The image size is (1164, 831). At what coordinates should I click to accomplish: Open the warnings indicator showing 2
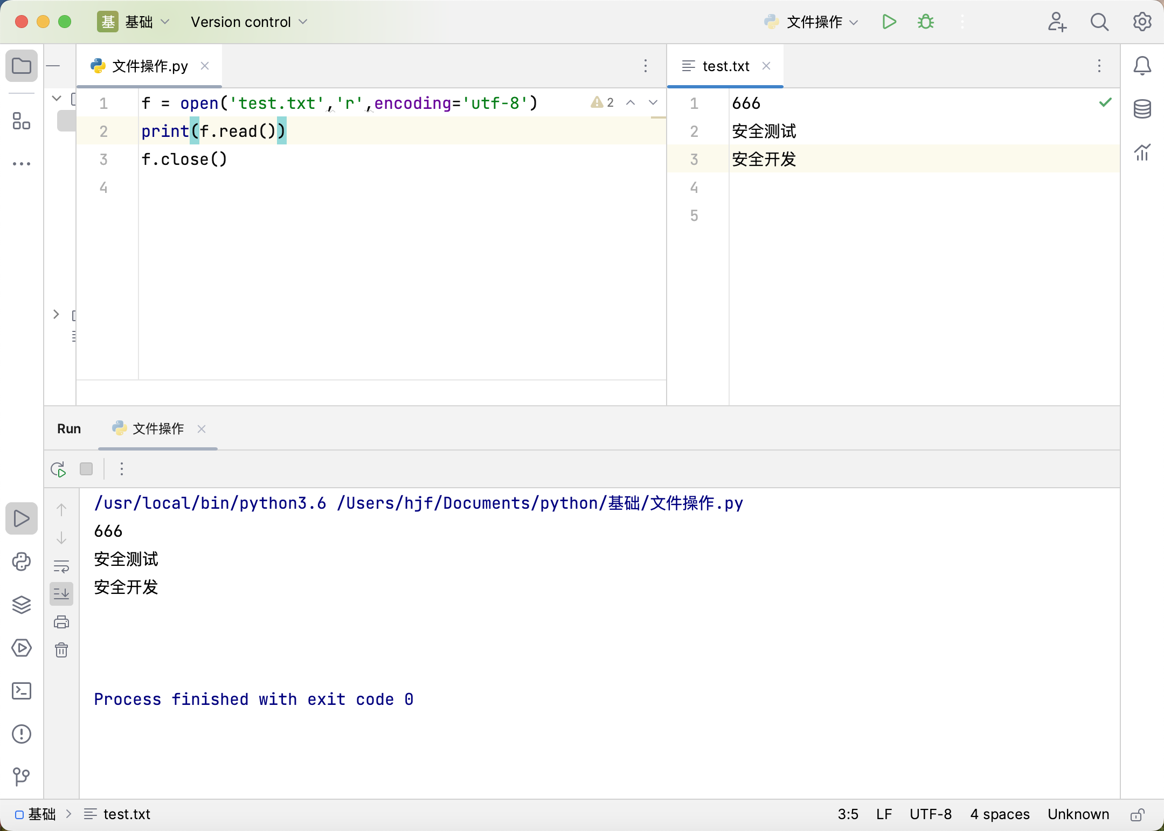[x=602, y=102]
